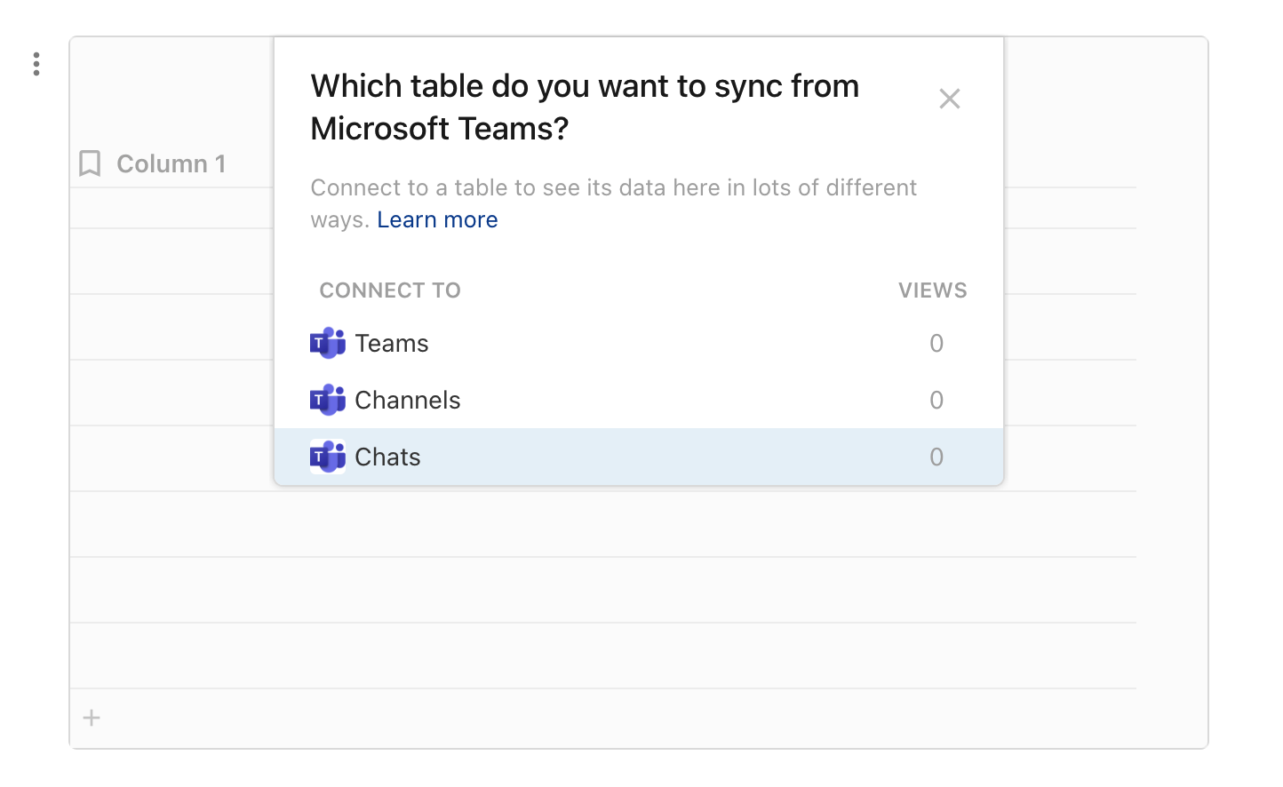1283x787 pixels.
Task: Click the bookmark icon next to Column 1
Action: pyautogui.click(x=89, y=163)
